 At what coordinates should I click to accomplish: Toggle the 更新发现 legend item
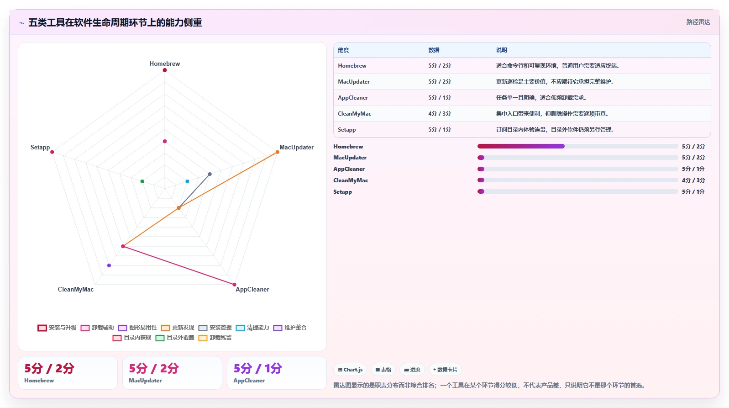coord(178,328)
